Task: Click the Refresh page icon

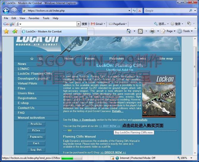Action: 134,11
